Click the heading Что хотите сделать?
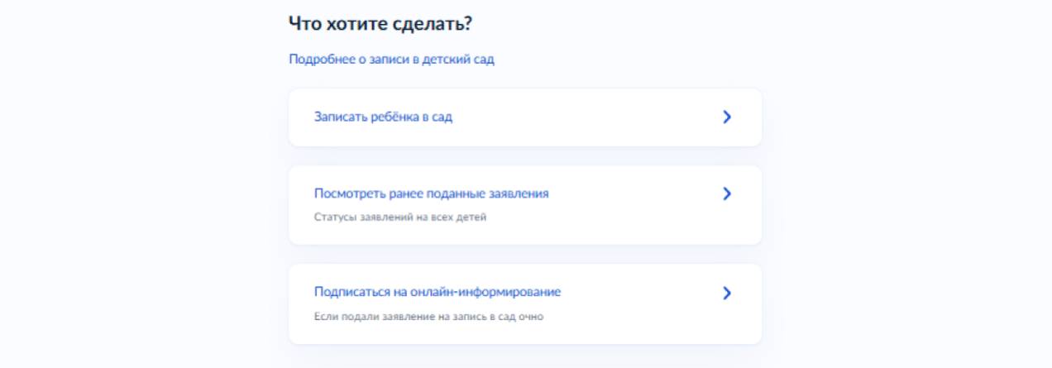Screen dimensions: 1052x368 pyautogui.click(x=380, y=24)
